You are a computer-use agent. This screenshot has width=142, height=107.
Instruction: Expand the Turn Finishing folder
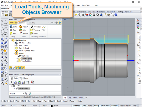point(17,61)
